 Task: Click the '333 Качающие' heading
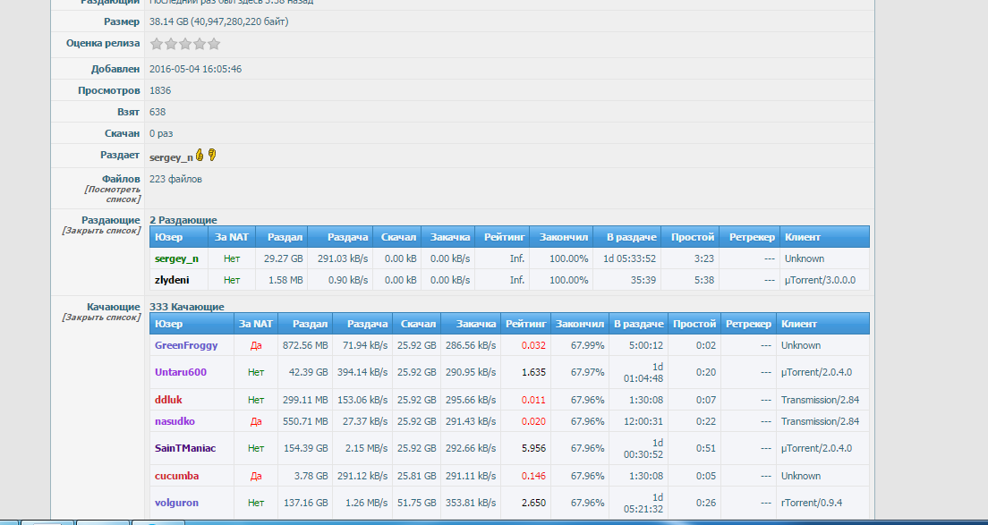click(186, 307)
